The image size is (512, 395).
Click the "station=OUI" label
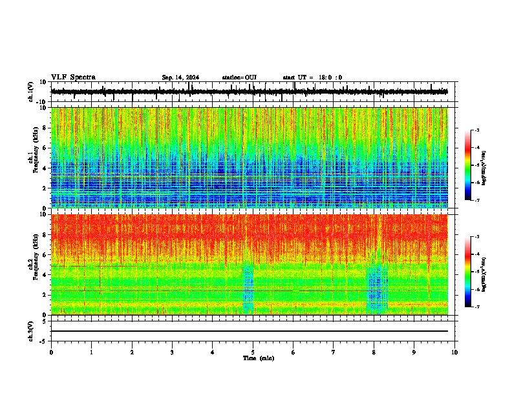pyautogui.click(x=239, y=77)
